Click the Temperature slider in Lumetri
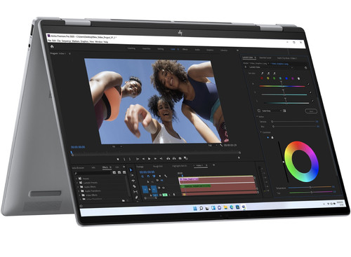Viewport: 351px width, 257px height. pyautogui.click(x=310, y=187)
